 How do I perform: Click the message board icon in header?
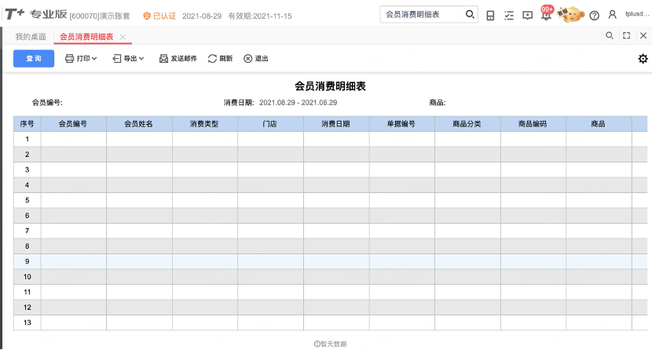(x=528, y=16)
